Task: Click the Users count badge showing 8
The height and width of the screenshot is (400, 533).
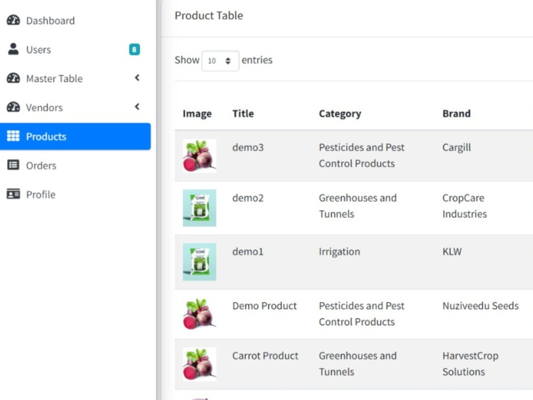Action: [x=134, y=50]
